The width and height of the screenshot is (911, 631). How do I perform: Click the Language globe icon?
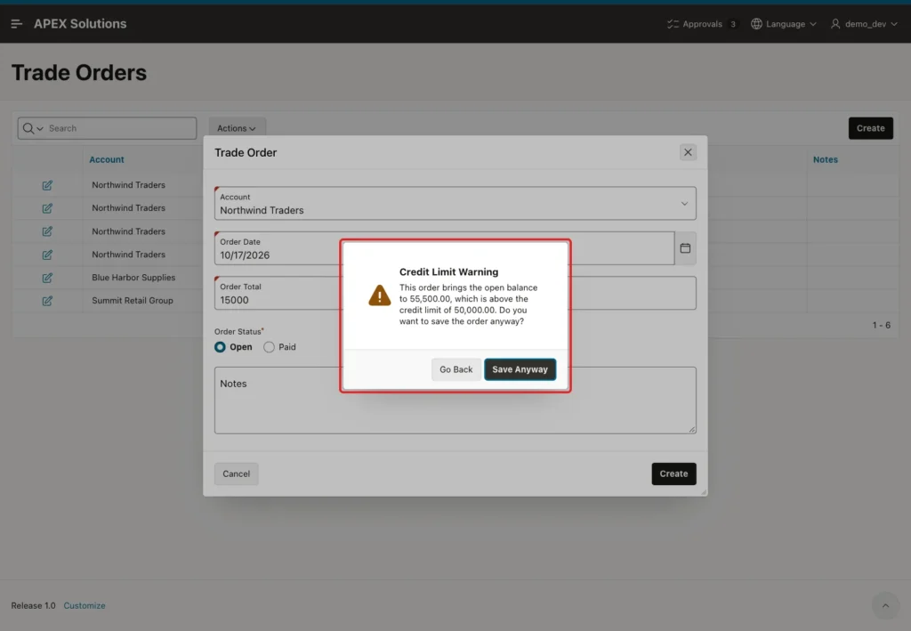pyautogui.click(x=756, y=24)
